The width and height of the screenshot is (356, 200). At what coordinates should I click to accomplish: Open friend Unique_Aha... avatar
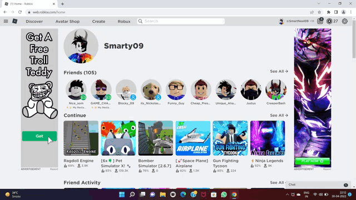click(226, 89)
